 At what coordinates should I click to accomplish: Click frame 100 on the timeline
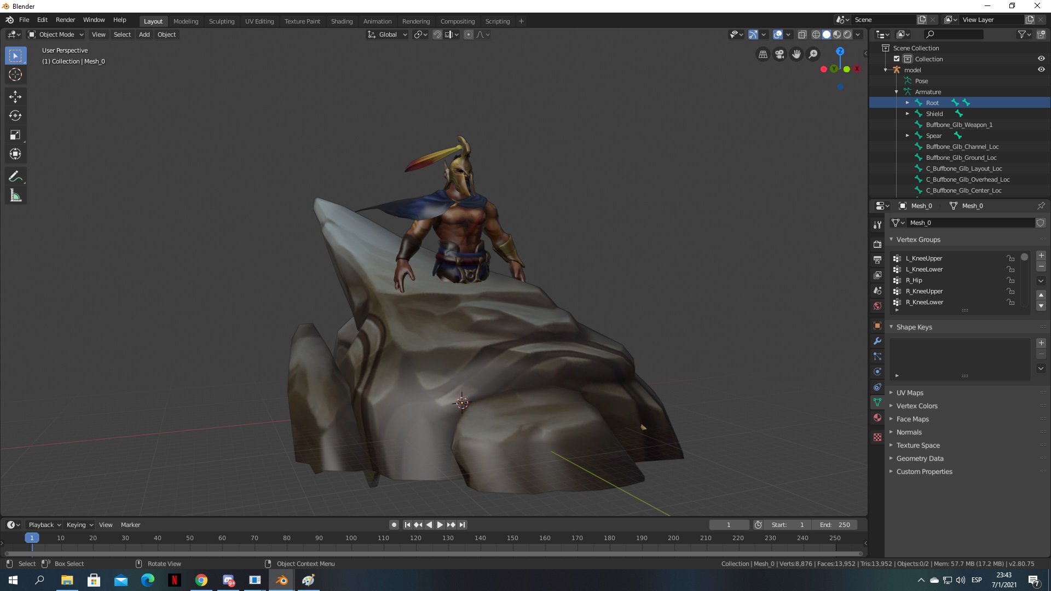tap(351, 538)
